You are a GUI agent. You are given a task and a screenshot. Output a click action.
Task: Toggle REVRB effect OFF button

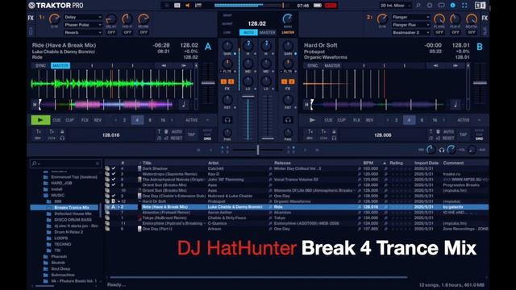click(144, 32)
